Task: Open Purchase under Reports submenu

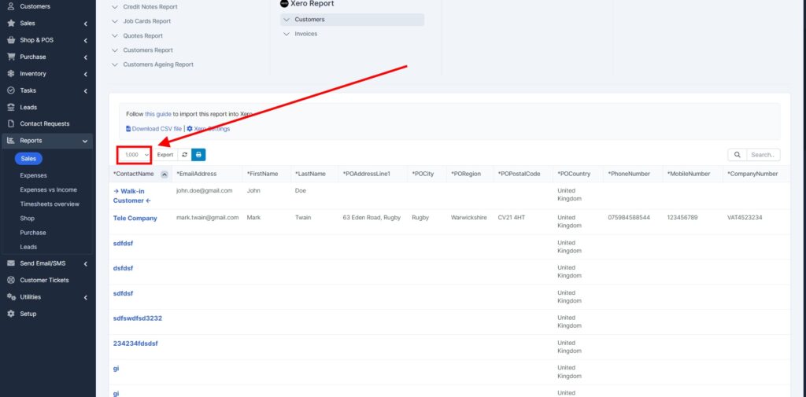Action: (x=33, y=233)
